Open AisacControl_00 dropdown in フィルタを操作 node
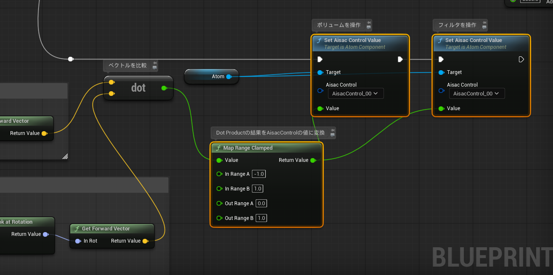 pyautogui.click(x=477, y=94)
